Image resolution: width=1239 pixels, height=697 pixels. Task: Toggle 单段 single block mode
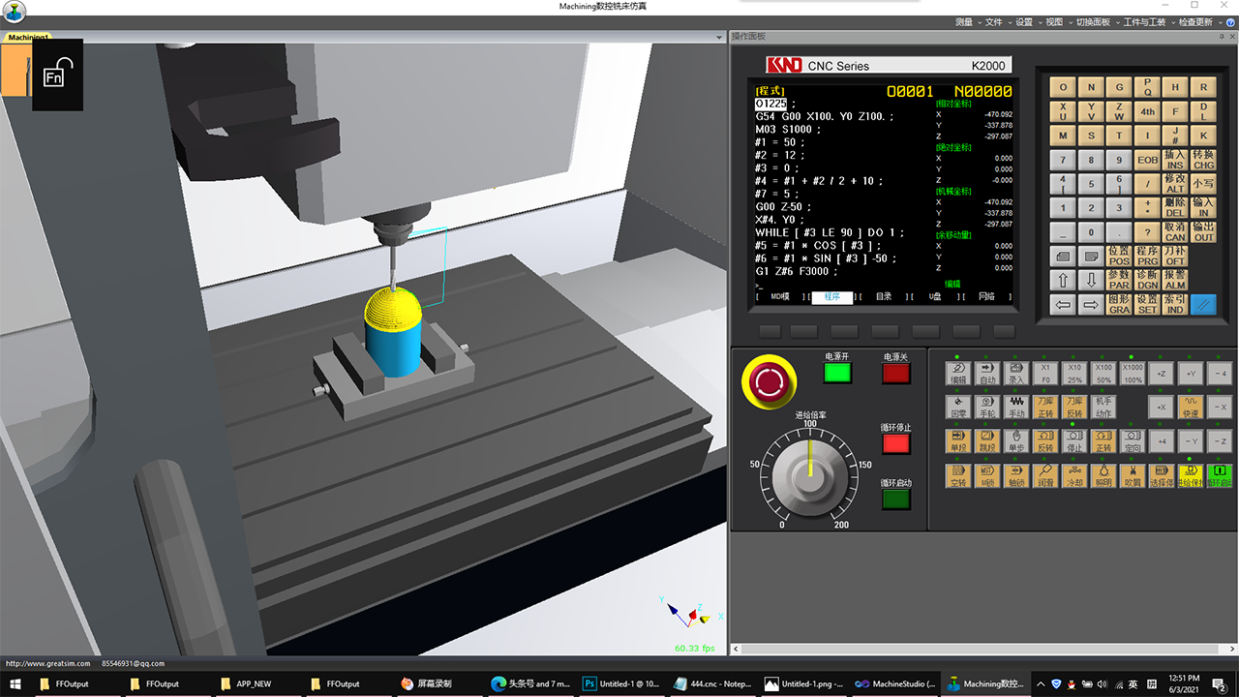tap(957, 440)
